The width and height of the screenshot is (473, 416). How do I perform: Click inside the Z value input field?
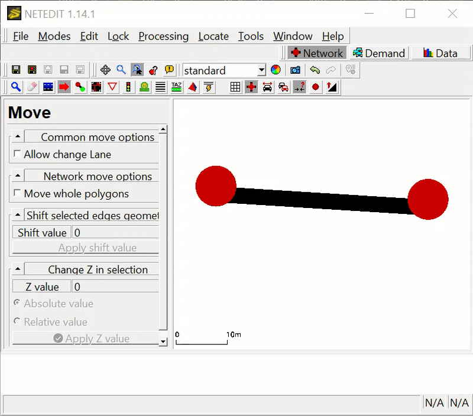click(115, 287)
